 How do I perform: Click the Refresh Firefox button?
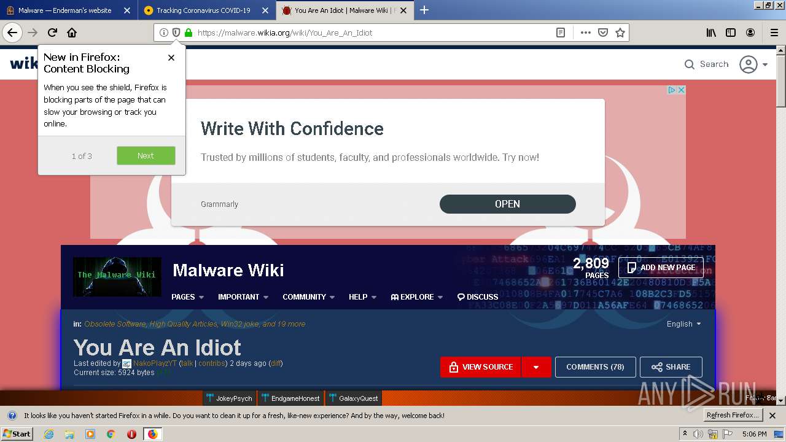[733, 416]
